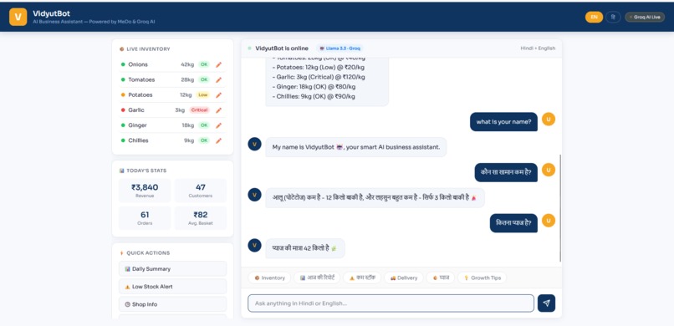This screenshot has width=674, height=326.
Task: Click bot avatar beside 'My name is VidyutBot'
Action: point(254,145)
